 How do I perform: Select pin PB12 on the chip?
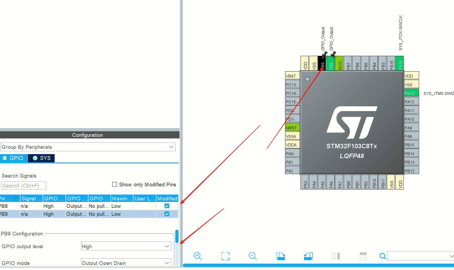(412, 170)
